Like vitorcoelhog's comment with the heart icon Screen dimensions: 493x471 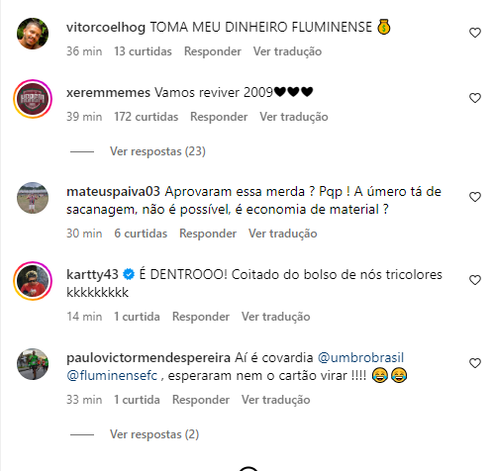(475, 33)
